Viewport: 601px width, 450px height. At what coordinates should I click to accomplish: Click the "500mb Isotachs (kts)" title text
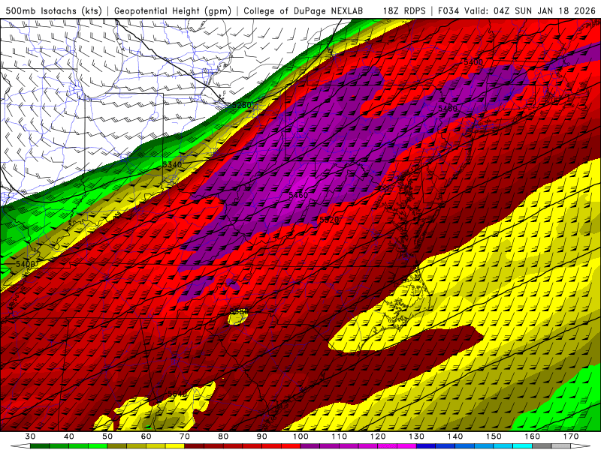[x=53, y=10]
